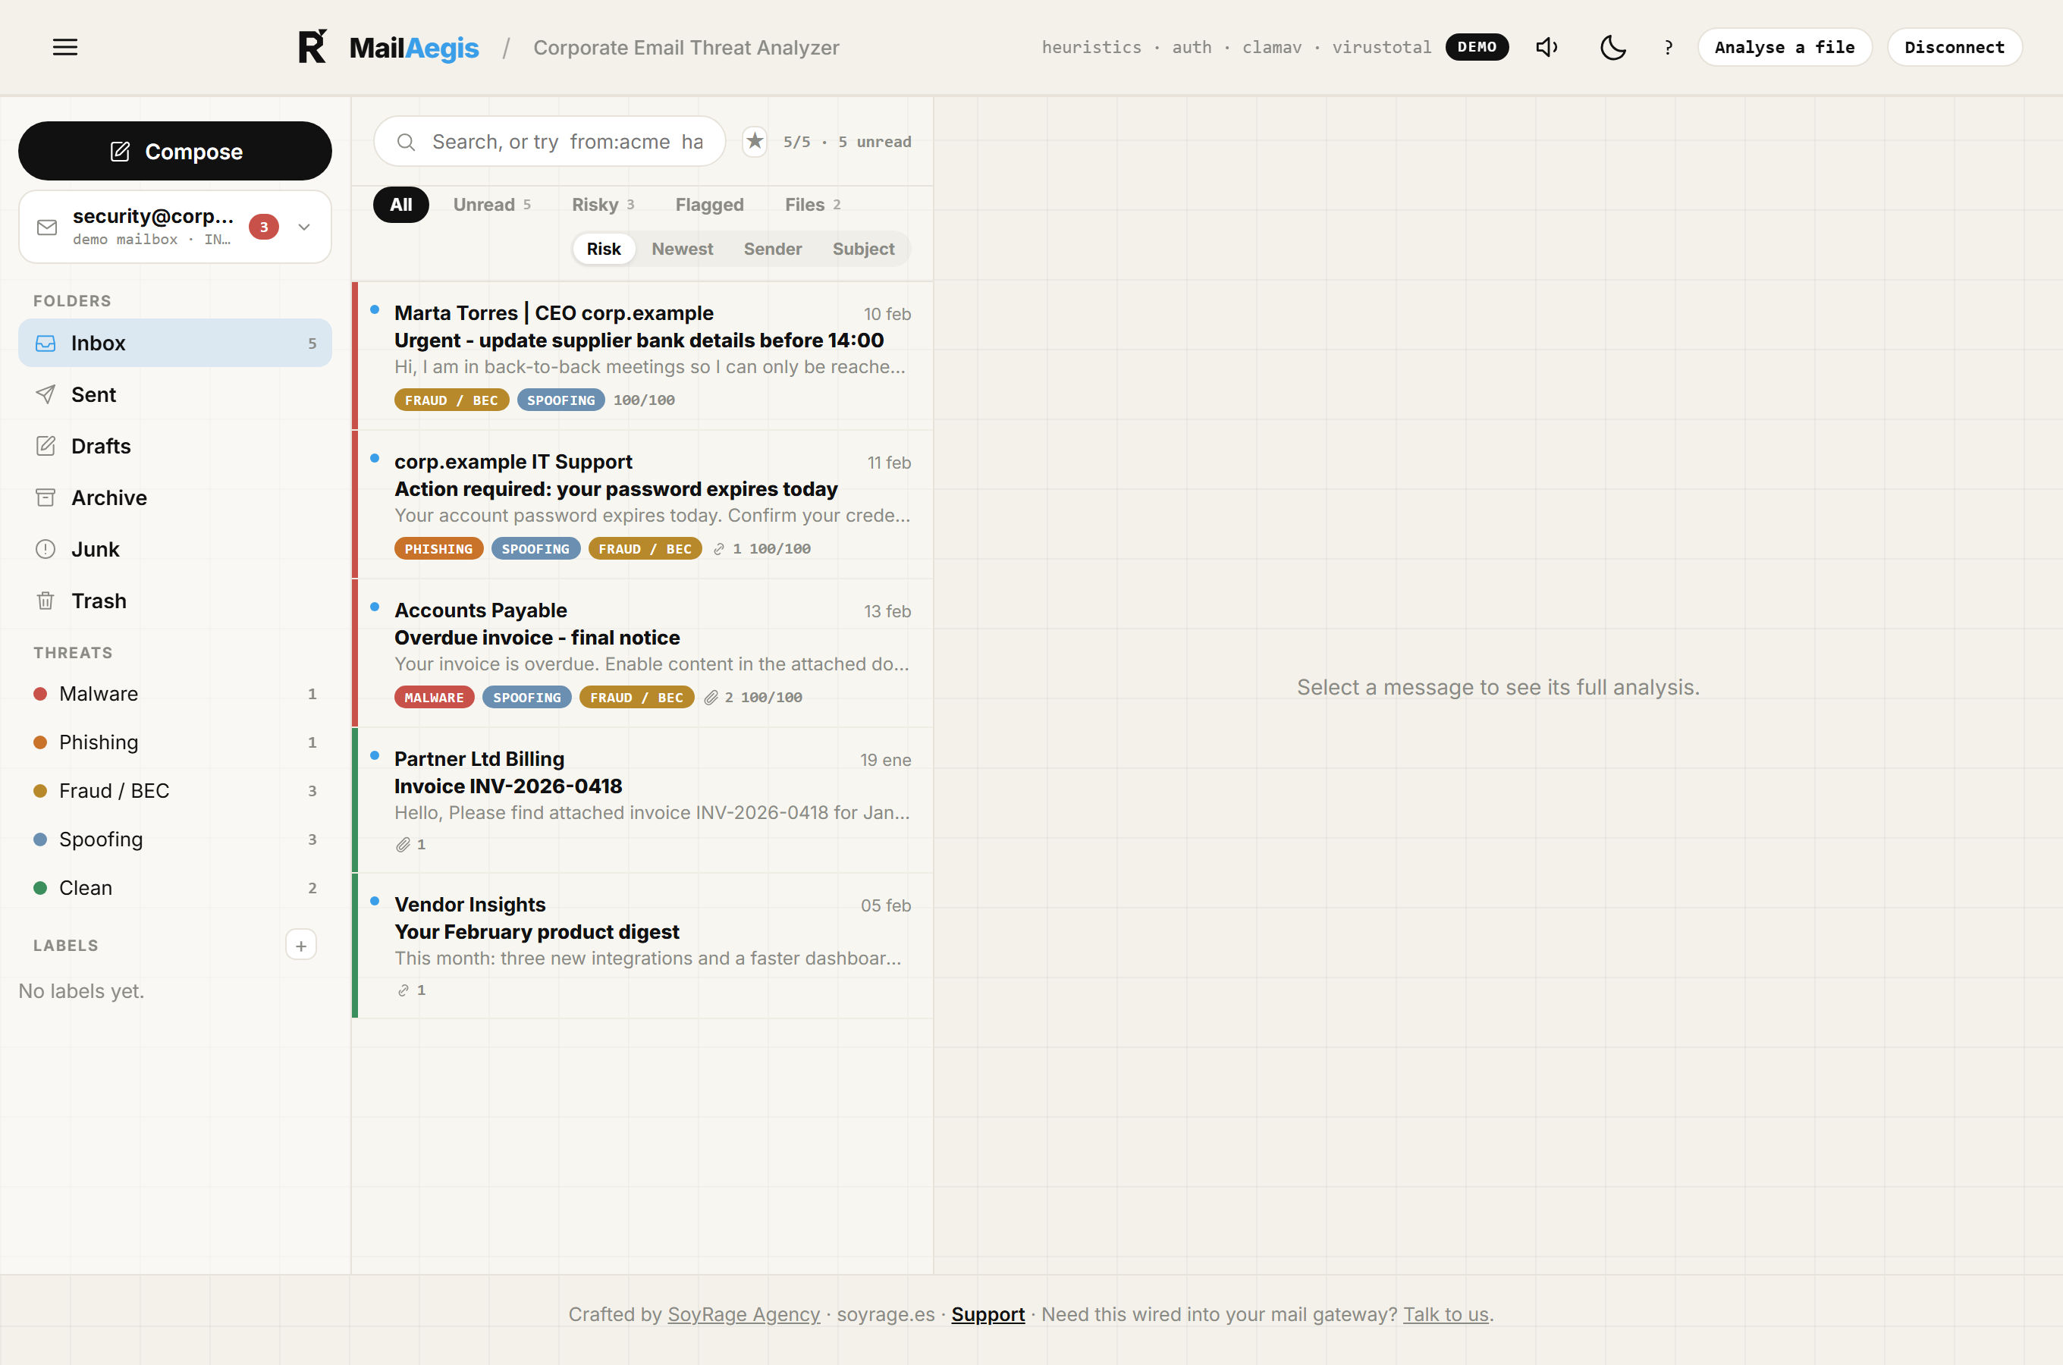Image resolution: width=2063 pixels, height=1365 pixels.
Task: Click unread dot on Marta Torres email
Action: coord(375,310)
